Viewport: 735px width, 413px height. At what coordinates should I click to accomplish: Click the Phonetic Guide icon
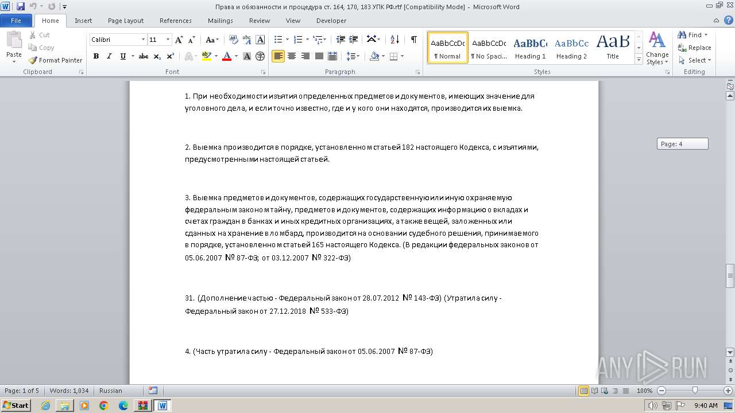tap(247, 40)
